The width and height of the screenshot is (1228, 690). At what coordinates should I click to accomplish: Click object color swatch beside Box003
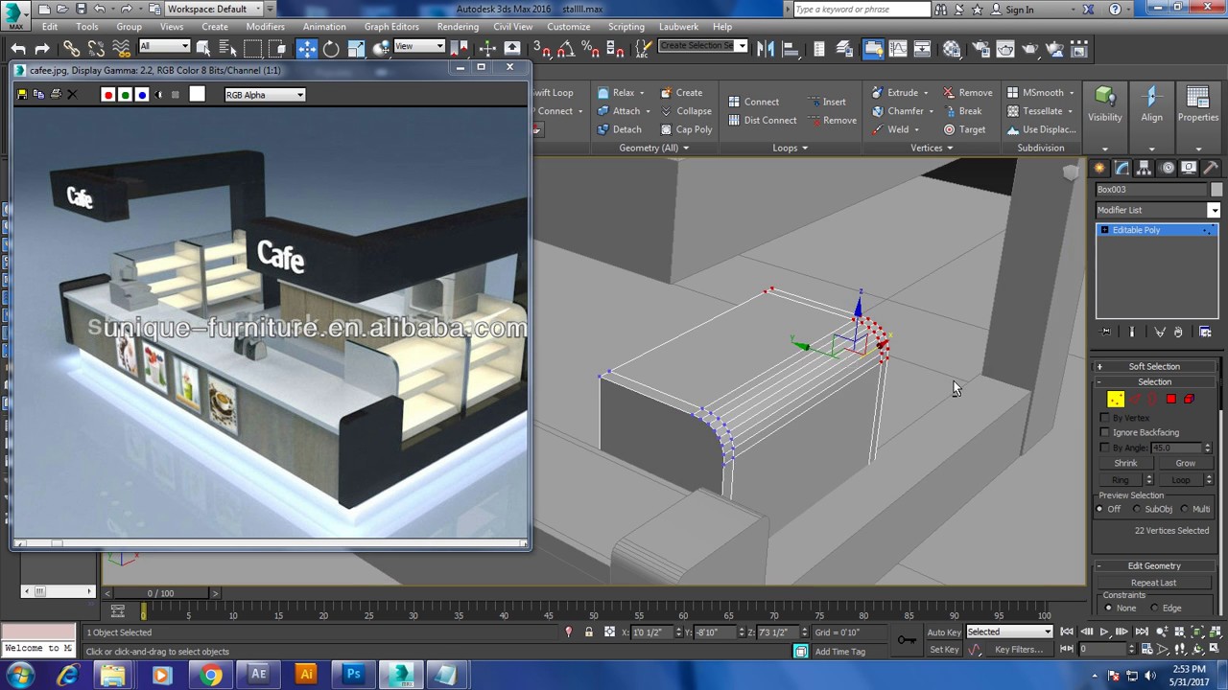(x=1216, y=190)
